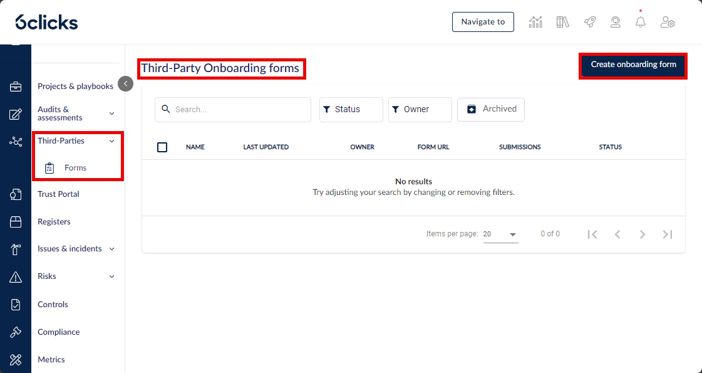The width and height of the screenshot is (702, 373).
Task: Expand Issues & incidents chevron
Action: point(112,249)
